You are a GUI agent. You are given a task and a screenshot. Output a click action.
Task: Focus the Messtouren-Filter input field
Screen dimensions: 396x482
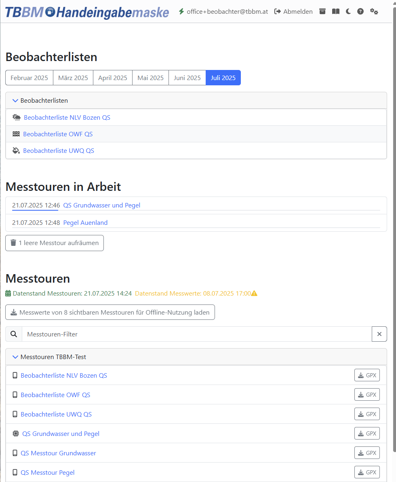(197, 334)
